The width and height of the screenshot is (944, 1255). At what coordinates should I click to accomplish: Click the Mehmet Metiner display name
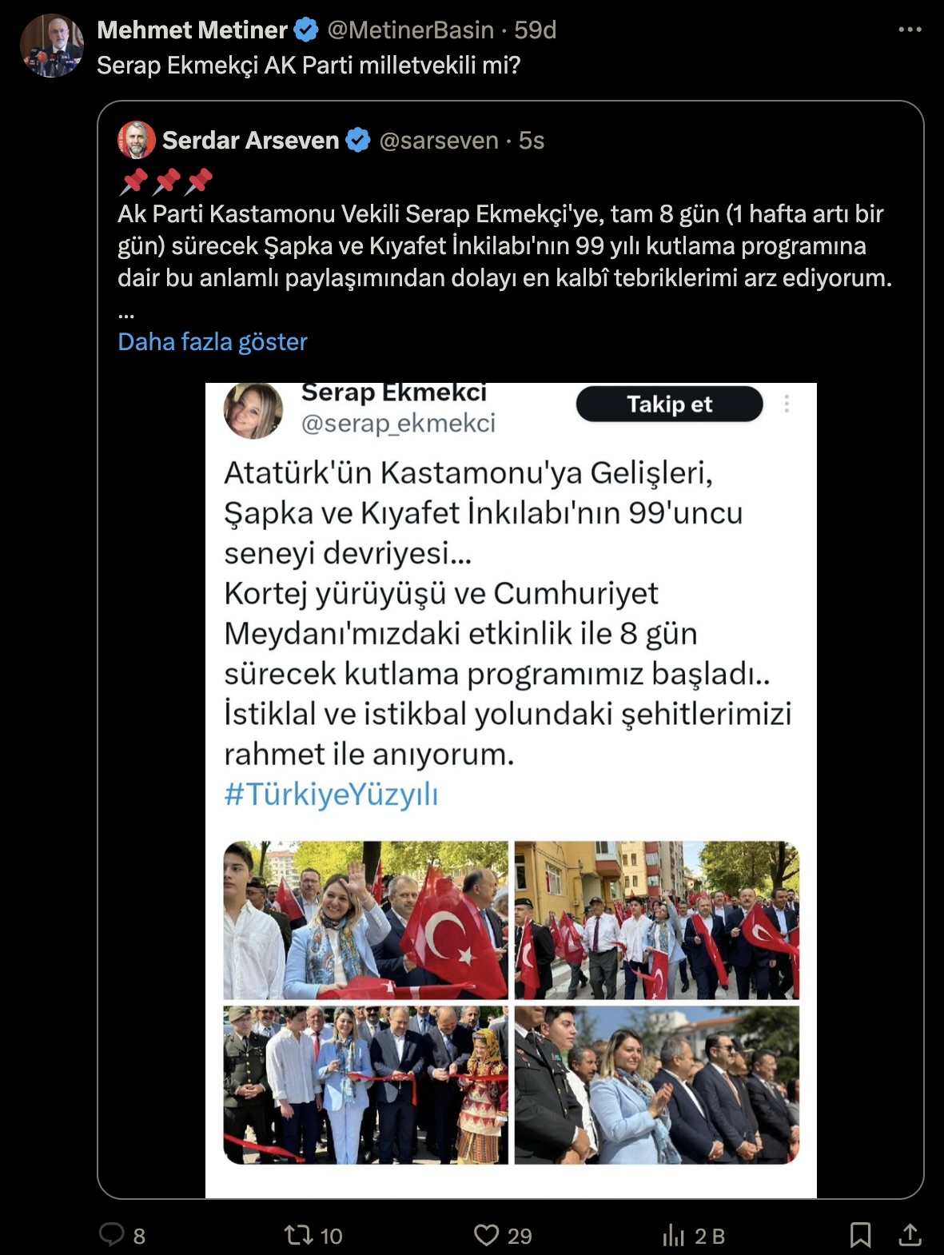(x=192, y=30)
